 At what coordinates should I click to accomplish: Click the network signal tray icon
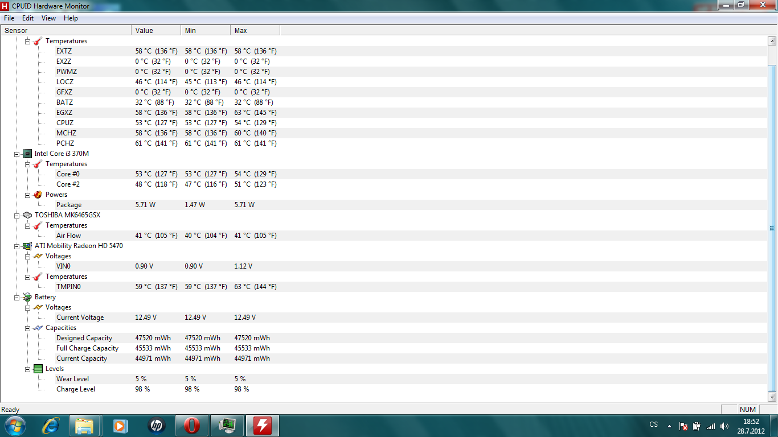tap(711, 426)
